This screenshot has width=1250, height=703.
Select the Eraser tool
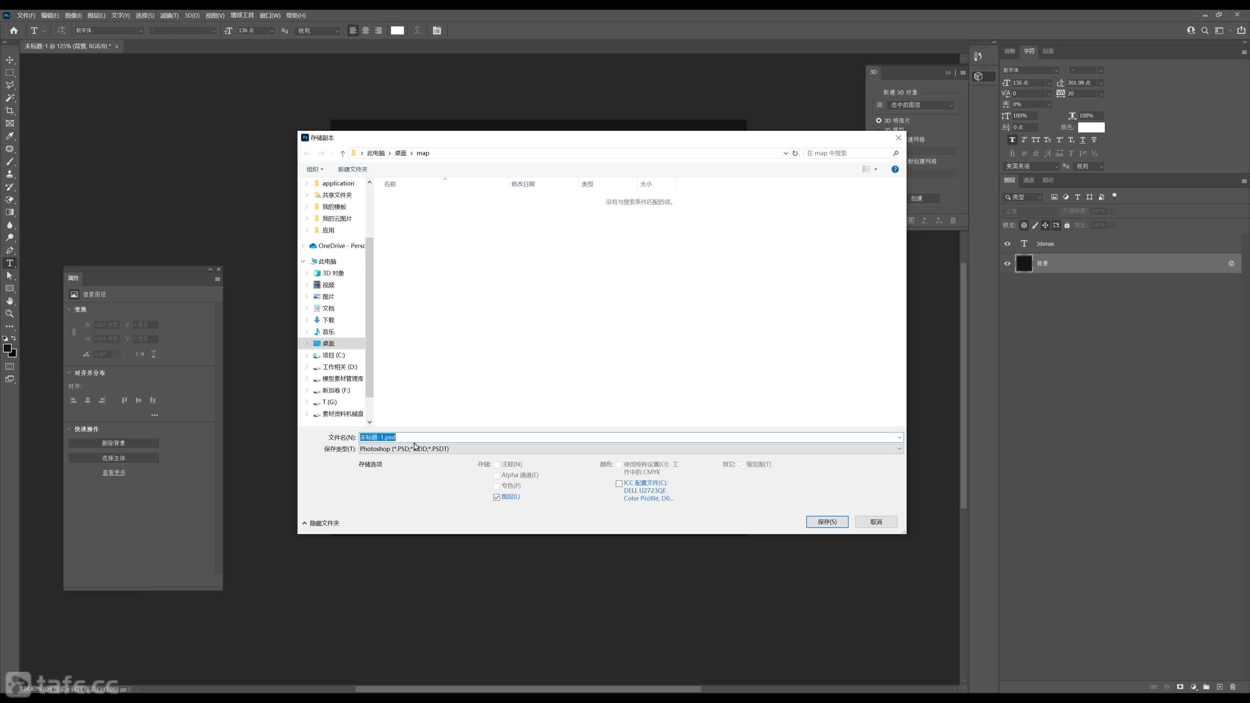click(10, 200)
